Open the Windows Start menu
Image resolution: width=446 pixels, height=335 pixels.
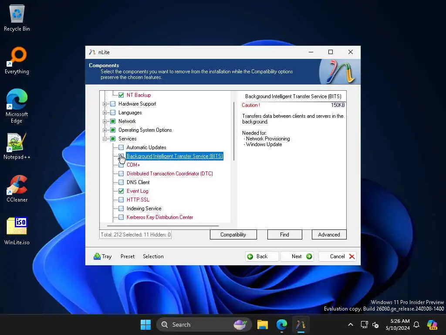145,325
